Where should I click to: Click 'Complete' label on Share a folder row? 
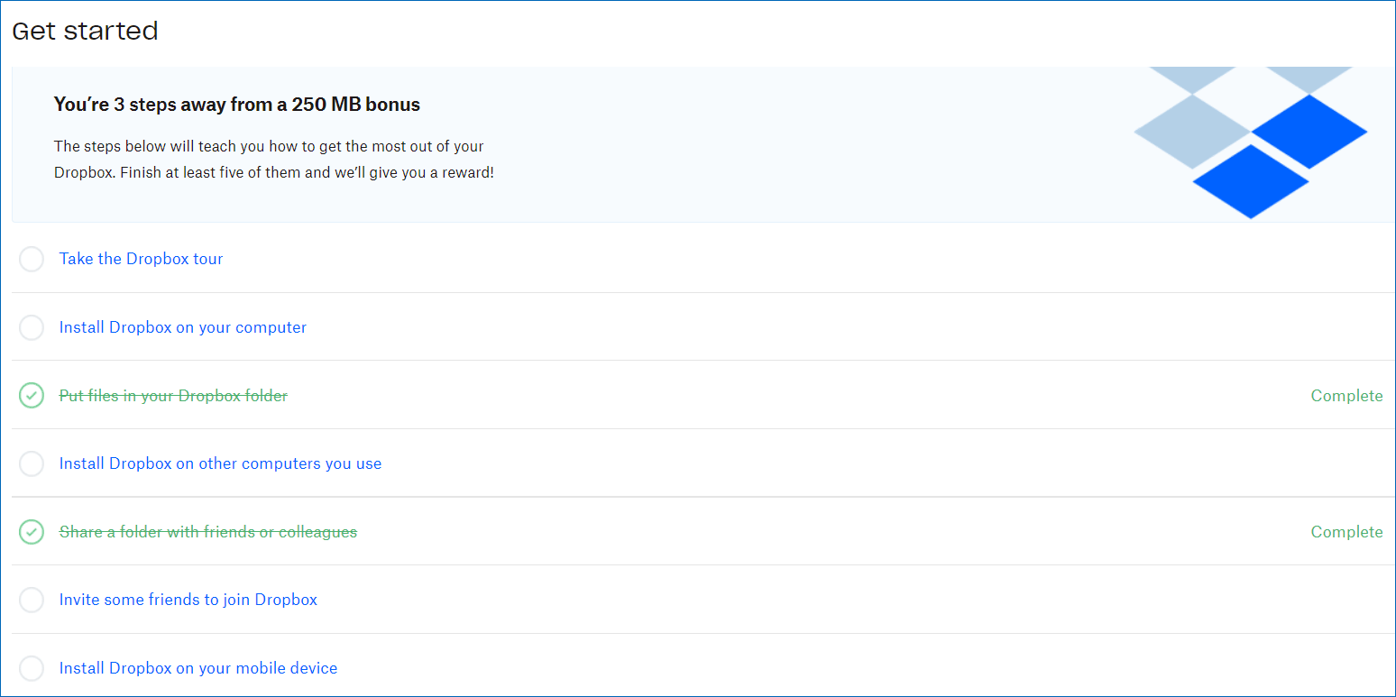[1346, 532]
